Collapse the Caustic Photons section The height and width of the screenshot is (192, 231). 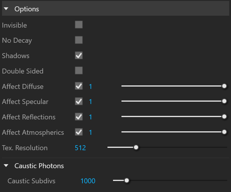click(x=6, y=166)
